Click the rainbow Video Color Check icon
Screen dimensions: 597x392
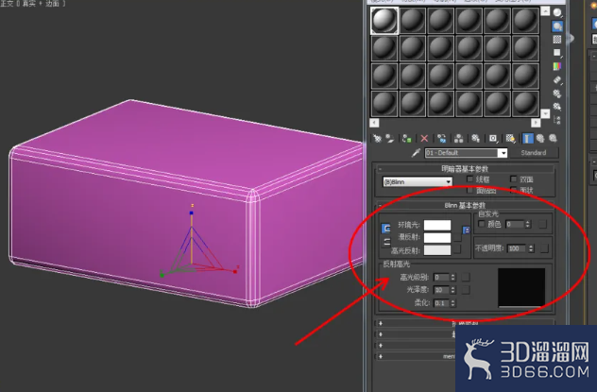click(557, 66)
